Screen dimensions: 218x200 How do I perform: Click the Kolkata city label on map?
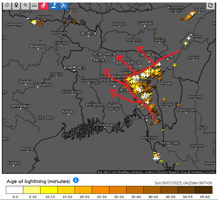pyautogui.click(x=68, y=112)
